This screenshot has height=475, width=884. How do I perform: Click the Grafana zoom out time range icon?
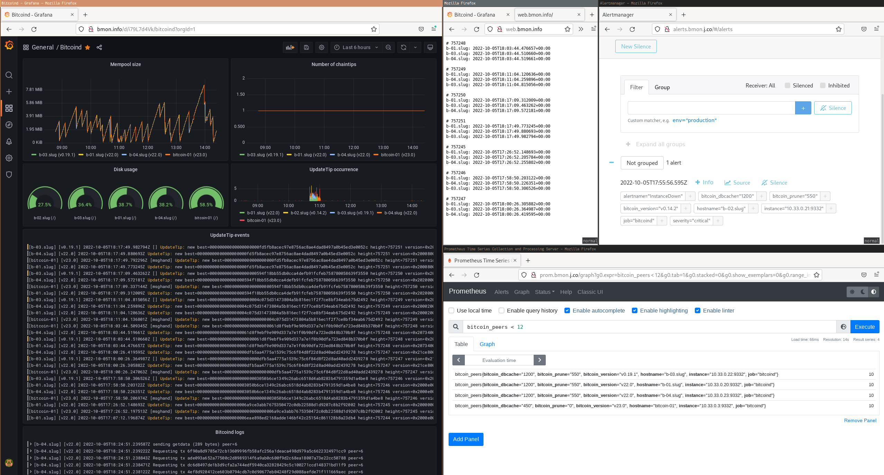point(388,47)
